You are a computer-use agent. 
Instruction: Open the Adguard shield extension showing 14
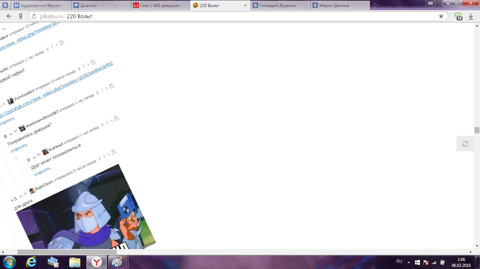pos(458,16)
